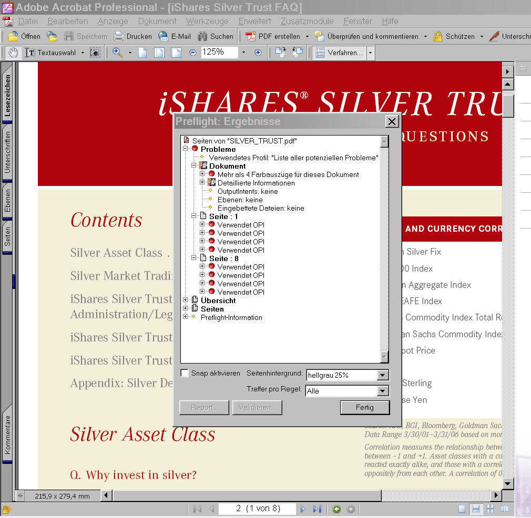
Task: Enable the Snap aktivieren checkbox
Action: [x=185, y=373]
